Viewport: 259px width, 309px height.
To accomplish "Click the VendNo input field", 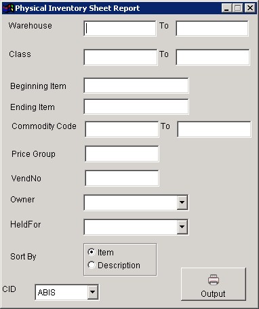I will [x=122, y=178].
